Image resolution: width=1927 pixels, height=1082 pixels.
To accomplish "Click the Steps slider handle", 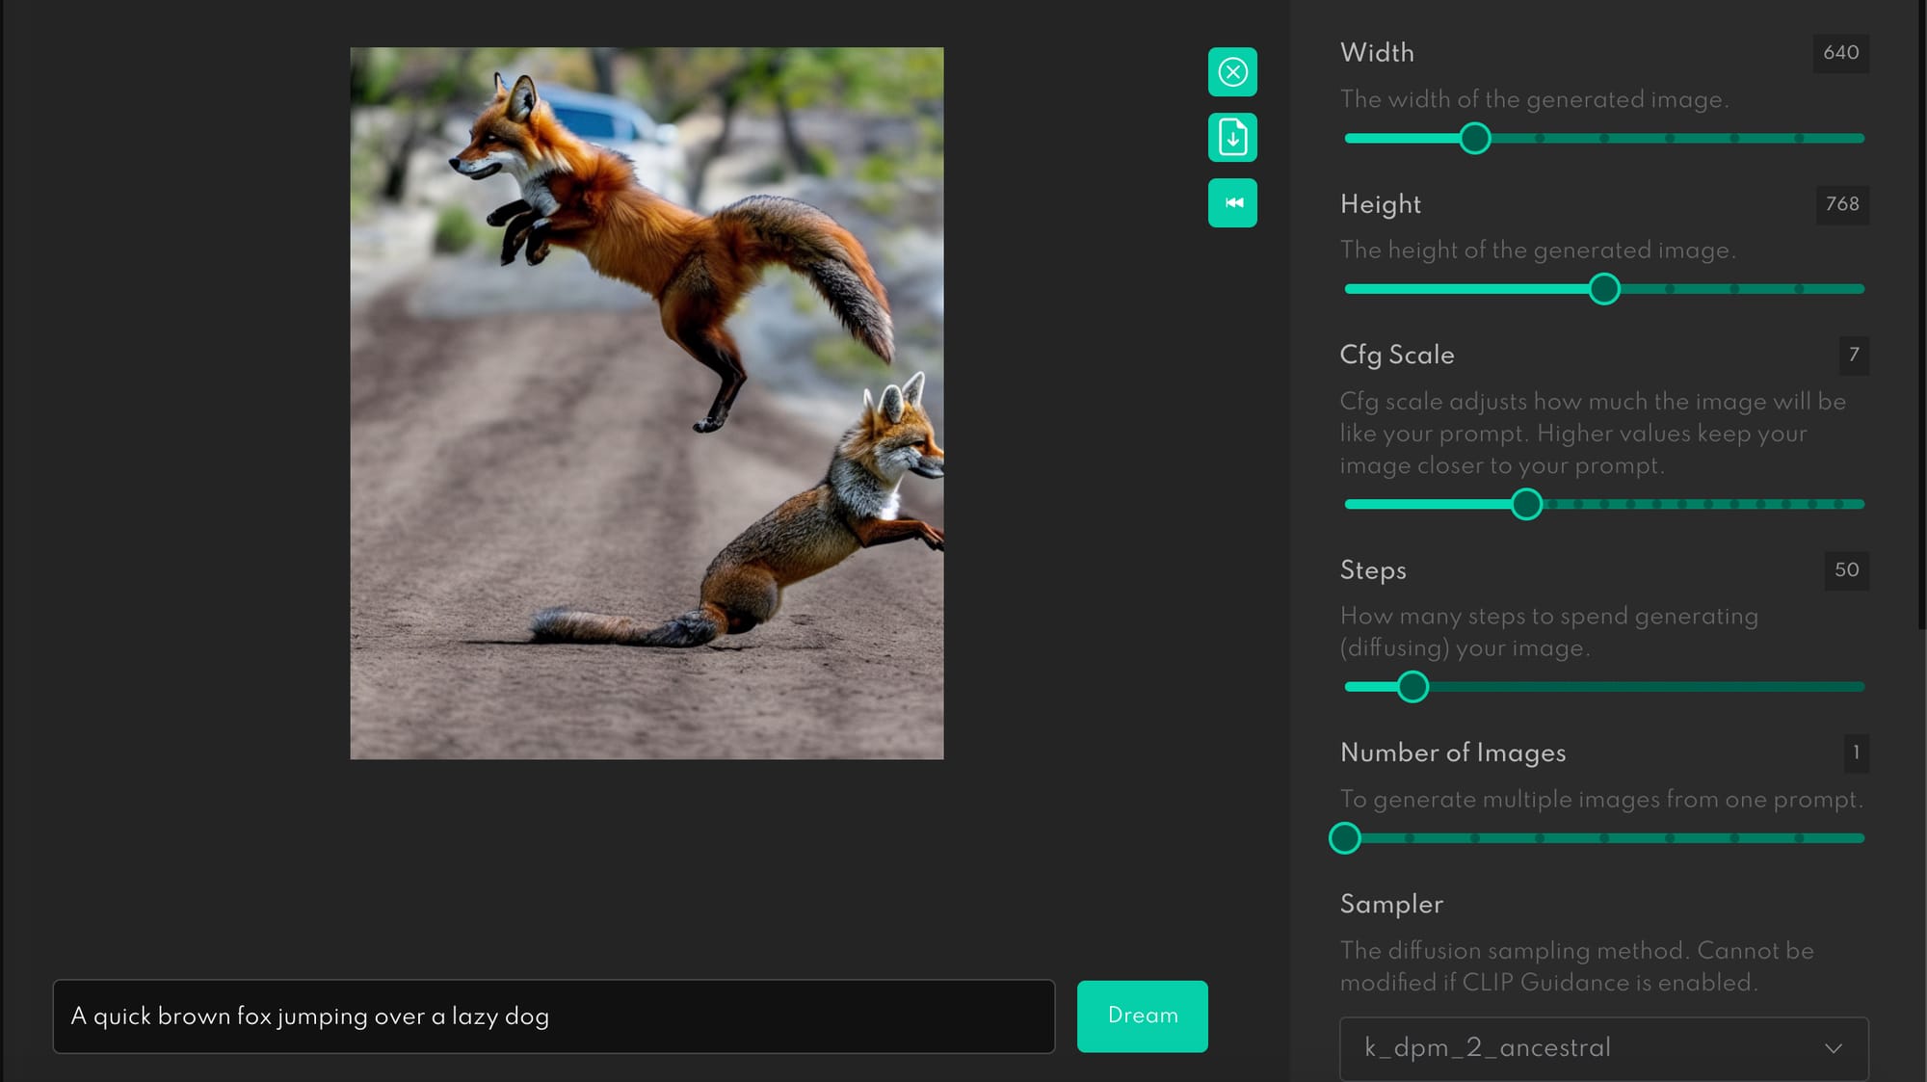I will (1412, 687).
